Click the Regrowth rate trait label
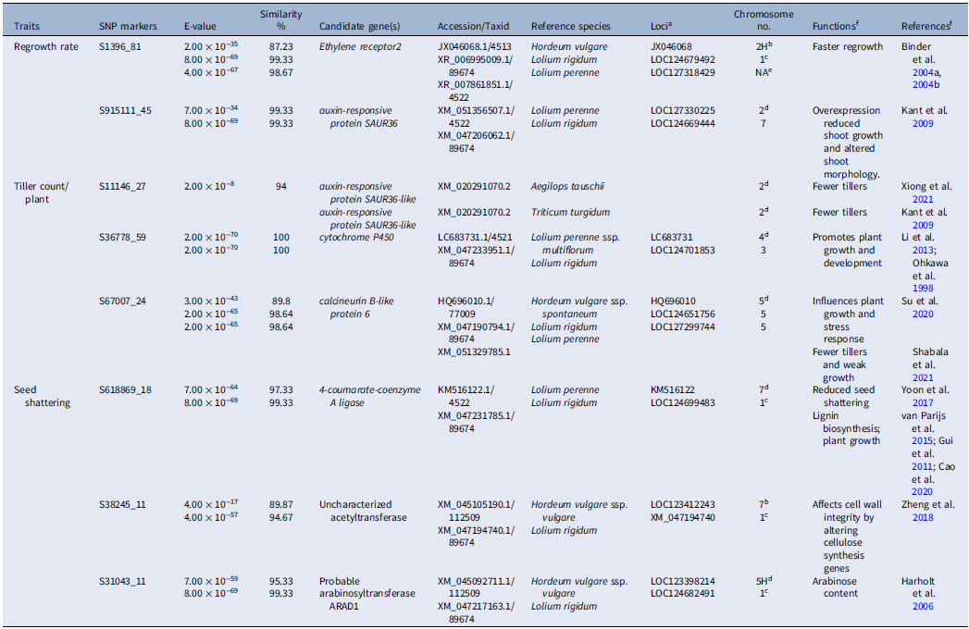The height and width of the screenshot is (629, 969). coord(46,46)
